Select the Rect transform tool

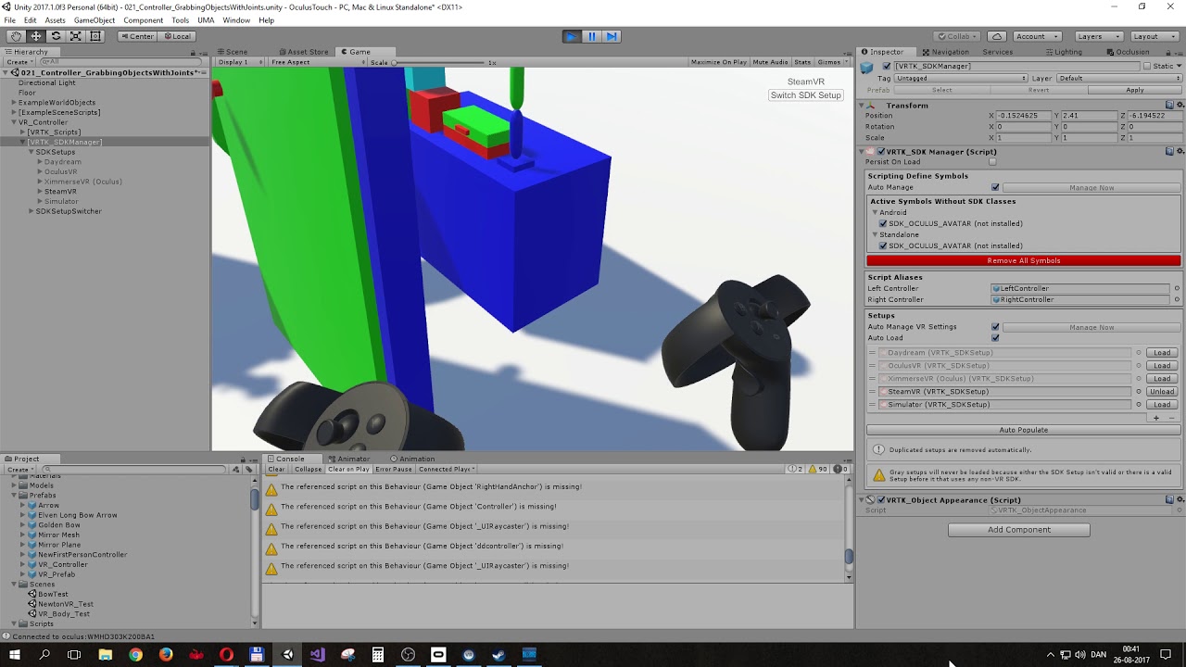(x=95, y=36)
